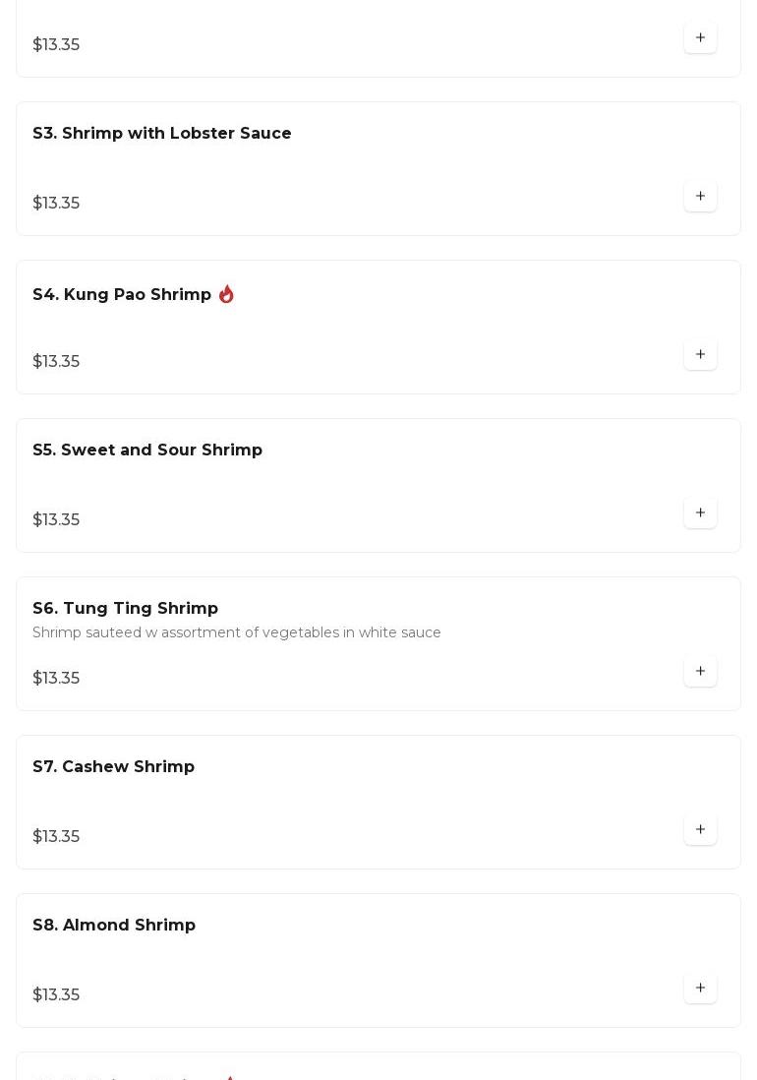Click the $13.35 price under Cashew Shrimp
This screenshot has height=1080, width=757.
(56, 837)
